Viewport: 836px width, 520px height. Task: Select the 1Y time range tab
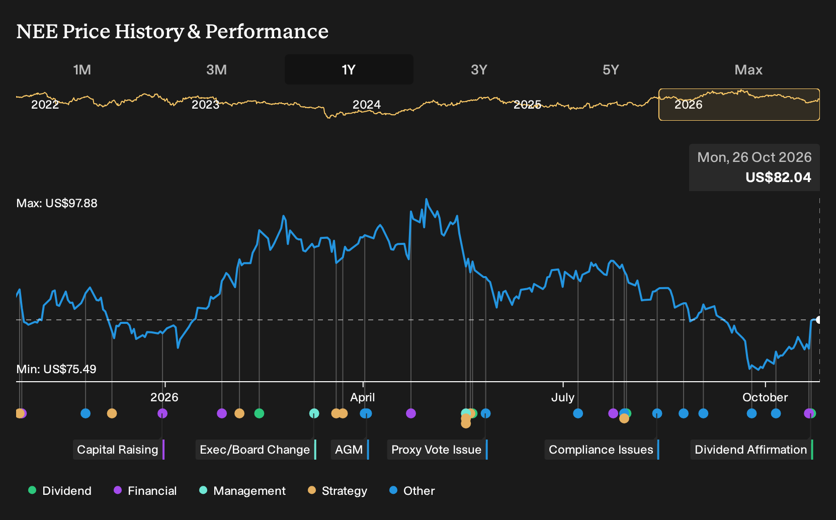coord(349,69)
